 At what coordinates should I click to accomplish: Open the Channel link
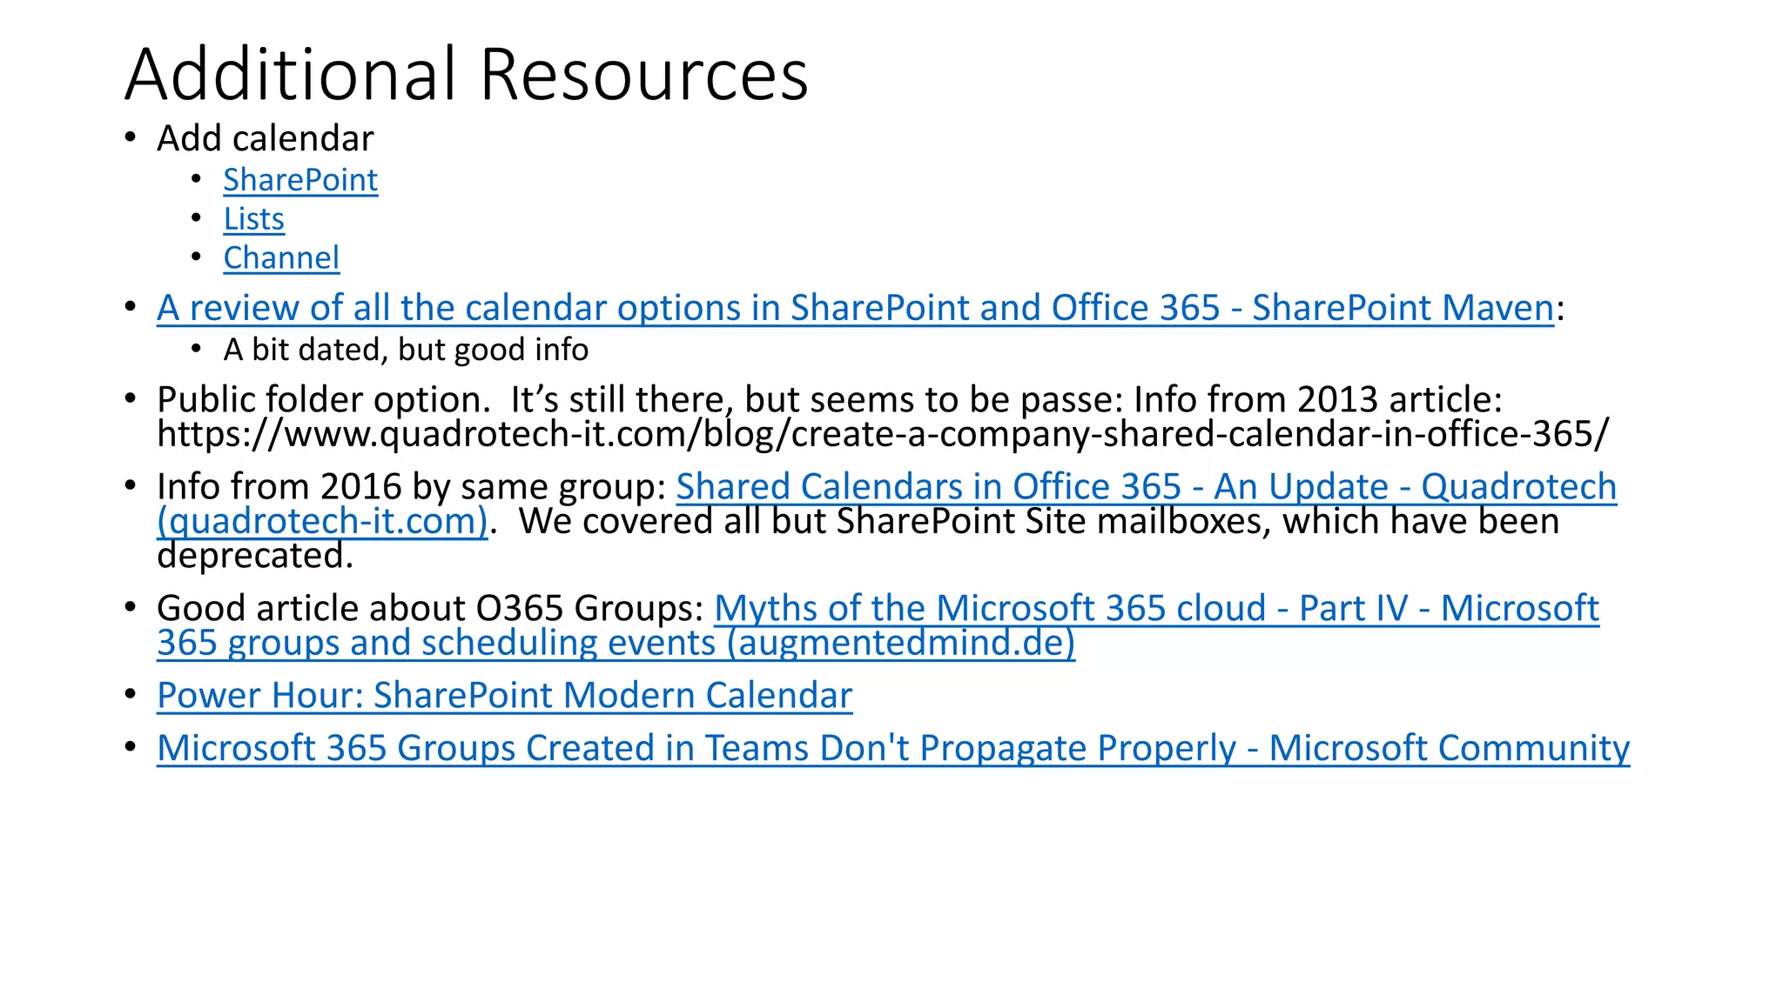(281, 258)
